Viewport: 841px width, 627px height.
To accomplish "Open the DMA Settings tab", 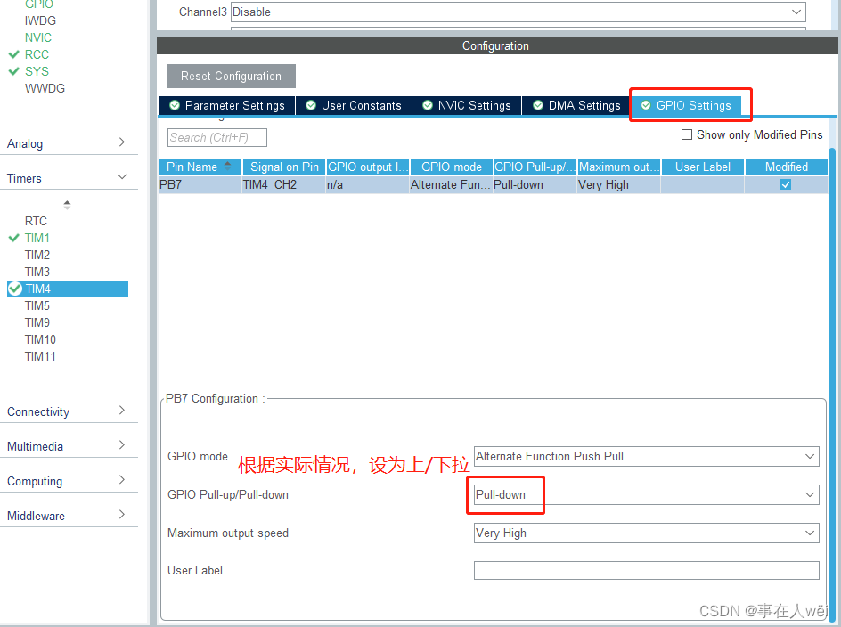I will [577, 106].
